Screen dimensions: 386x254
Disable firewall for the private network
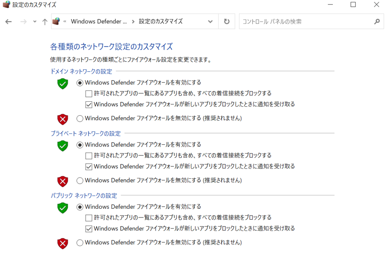[x=80, y=181]
